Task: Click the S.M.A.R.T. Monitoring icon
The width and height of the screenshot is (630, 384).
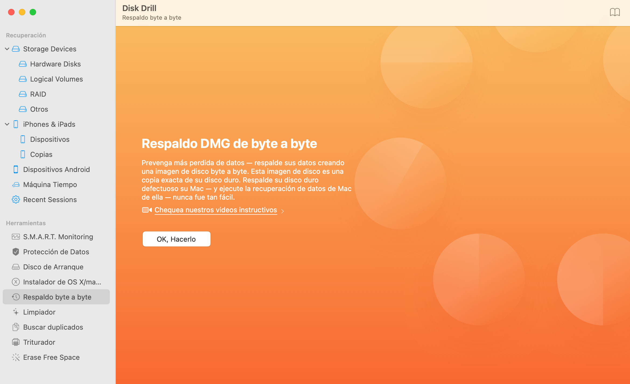Action: [x=15, y=237]
